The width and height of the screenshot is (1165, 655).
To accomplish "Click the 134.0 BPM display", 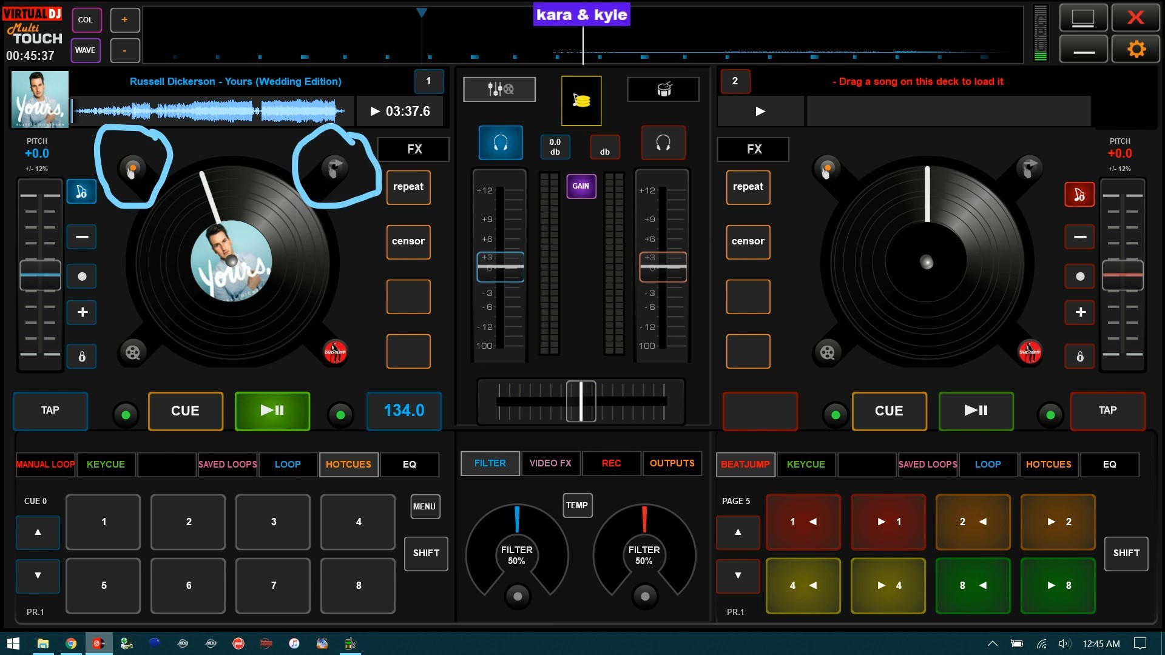I will point(404,411).
